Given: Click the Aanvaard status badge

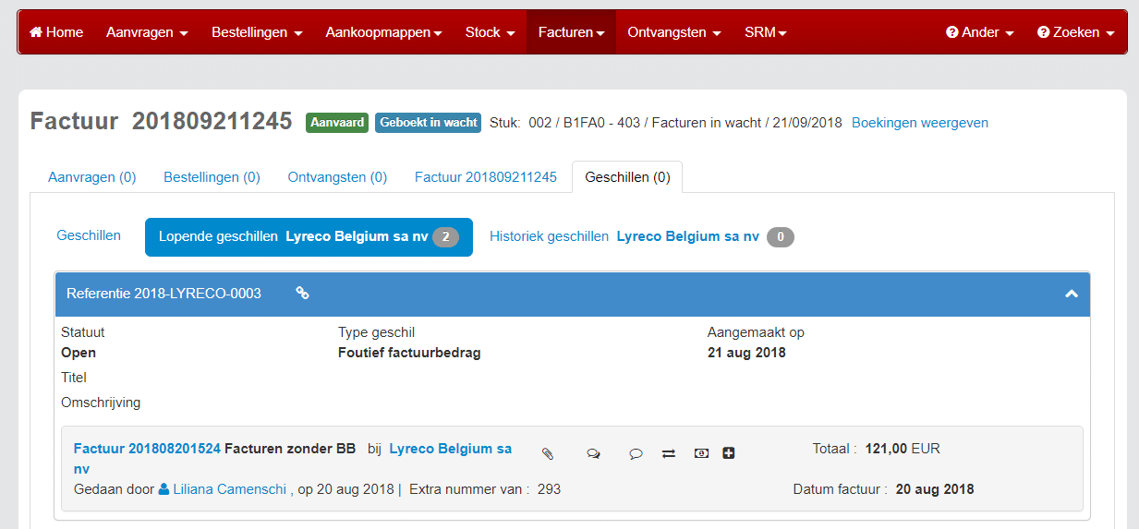Looking at the screenshot, I should point(337,123).
